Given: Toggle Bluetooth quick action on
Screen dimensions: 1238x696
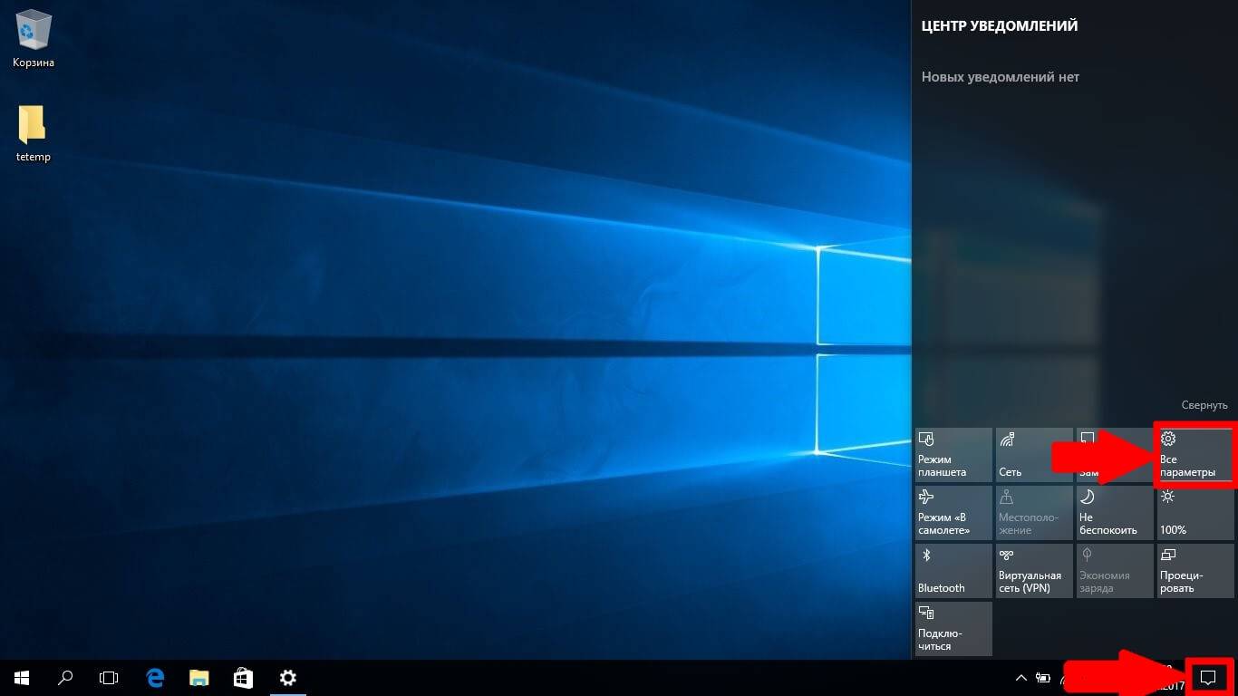Looking at the screenshot, I should point(953,571).
